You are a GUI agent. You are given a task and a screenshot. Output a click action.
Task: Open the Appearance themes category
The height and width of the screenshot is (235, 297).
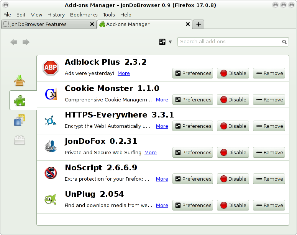(20, 120)
